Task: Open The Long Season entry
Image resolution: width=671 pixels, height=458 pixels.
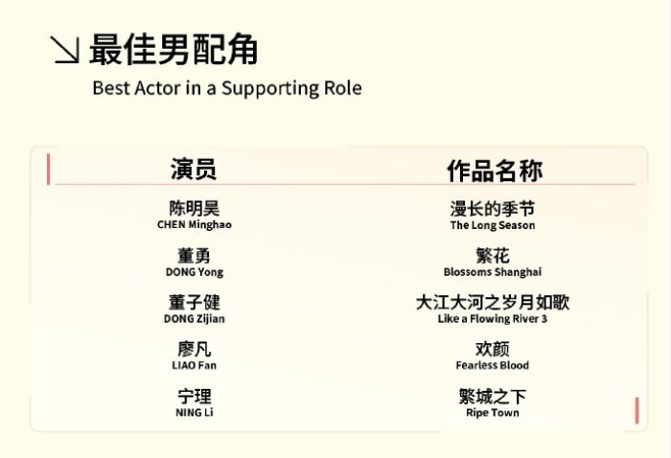Action: coord(493,216)
